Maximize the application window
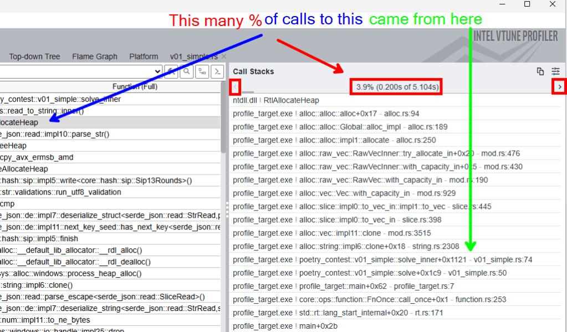This screenshot has height=332, width=567. 527,4
